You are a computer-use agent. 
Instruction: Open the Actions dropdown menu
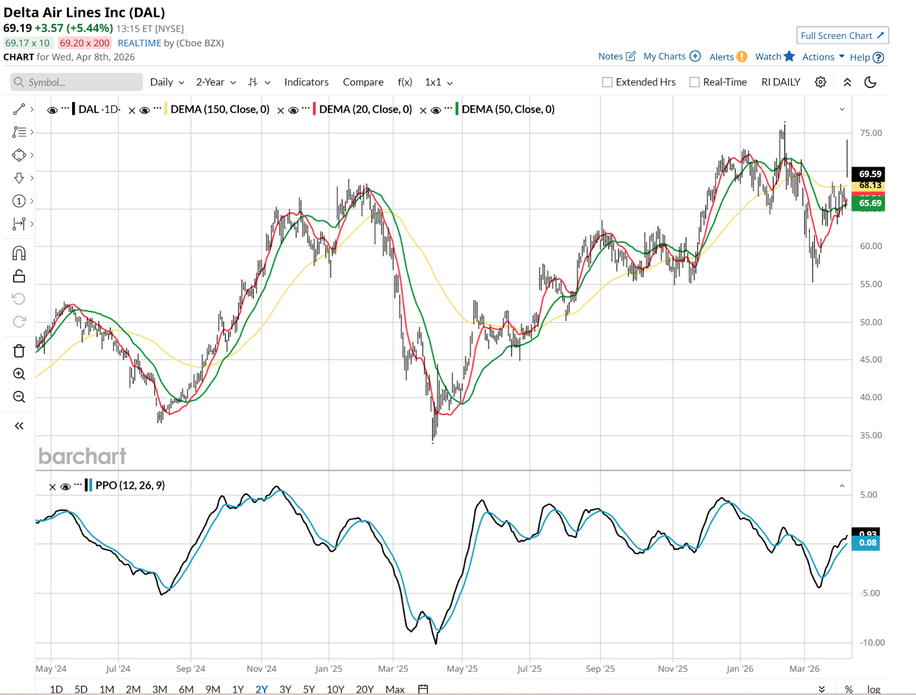click(x=823, y=57)
